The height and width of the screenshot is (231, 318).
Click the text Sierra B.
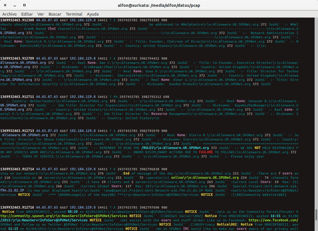(x=198, y=135)
